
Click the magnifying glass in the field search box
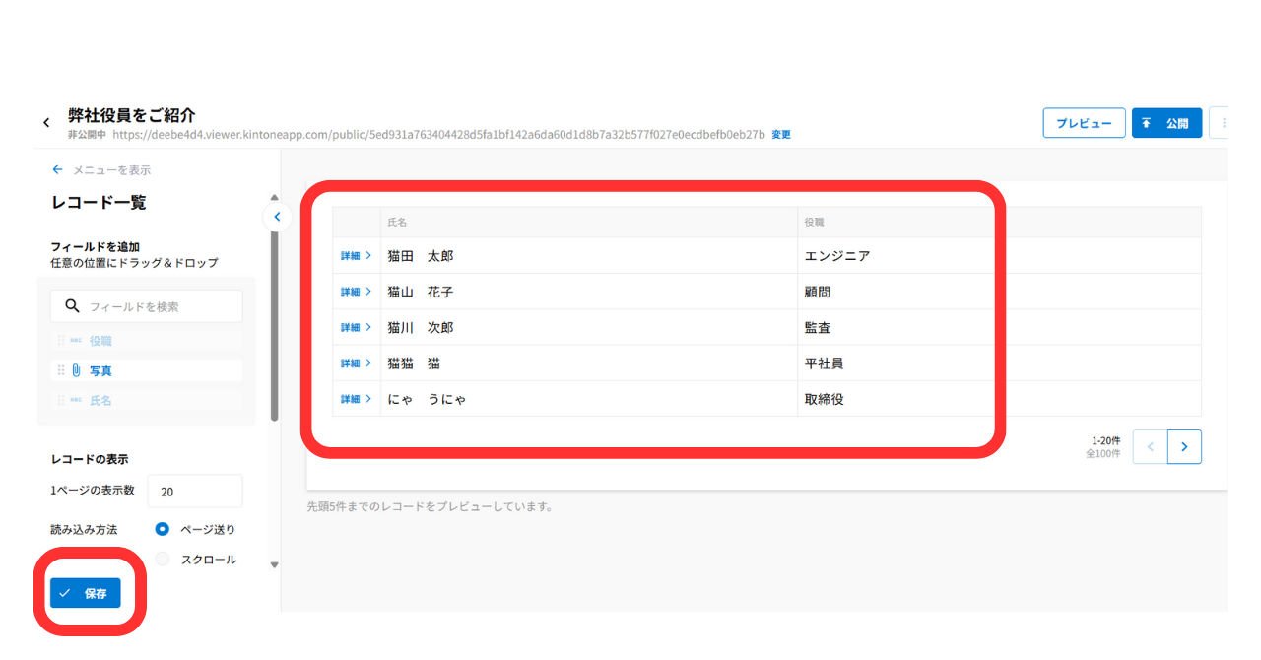tap(73, 305)
